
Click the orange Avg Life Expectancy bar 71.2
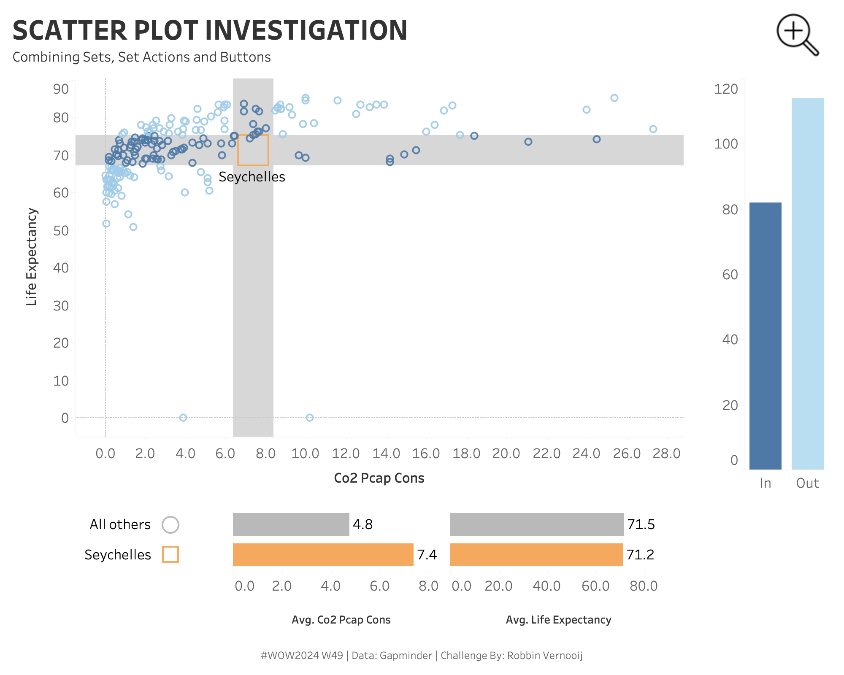pyautogui.click(x=536, y=554)
